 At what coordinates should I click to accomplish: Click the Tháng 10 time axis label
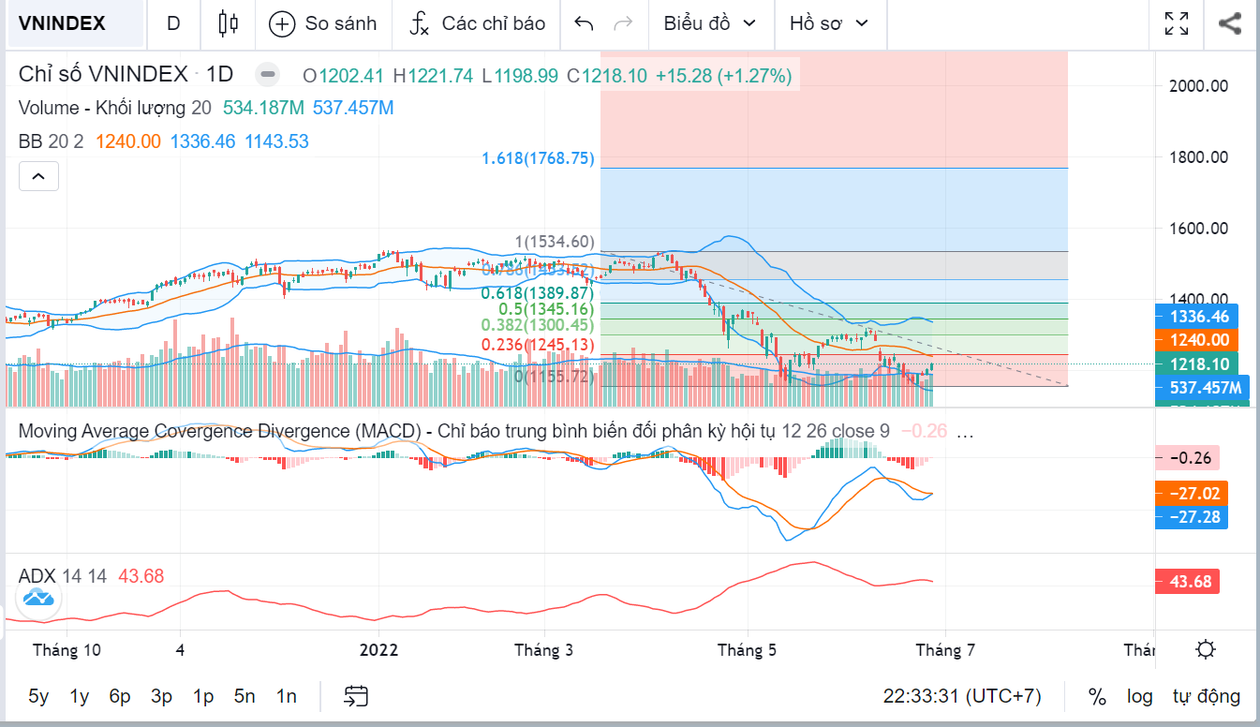tap(67, 650)
